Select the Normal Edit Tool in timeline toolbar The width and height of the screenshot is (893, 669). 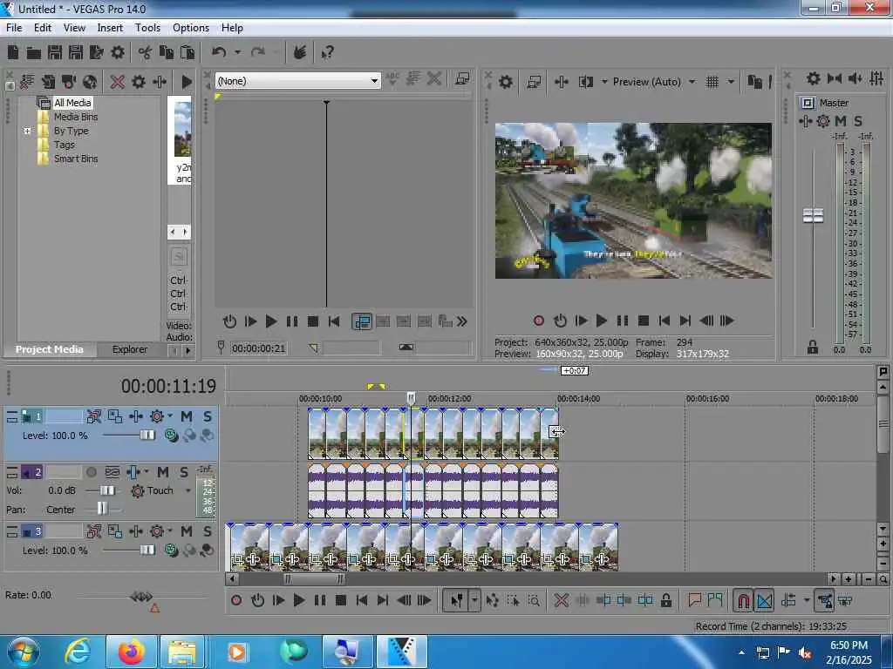[456, 600]
